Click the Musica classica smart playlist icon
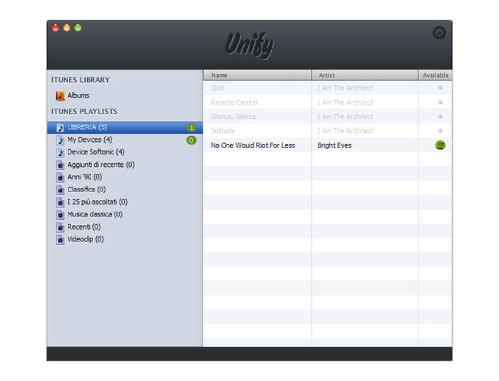Image resolution: width=499 pixels, height=381 pixels. point(61,214)
